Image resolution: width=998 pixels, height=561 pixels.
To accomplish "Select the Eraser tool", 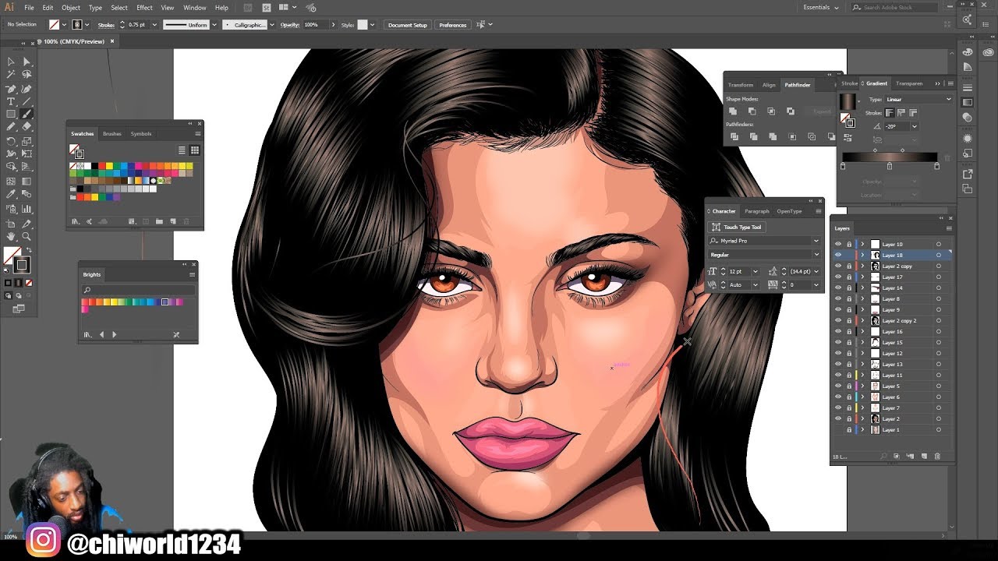I will (27, 127).
